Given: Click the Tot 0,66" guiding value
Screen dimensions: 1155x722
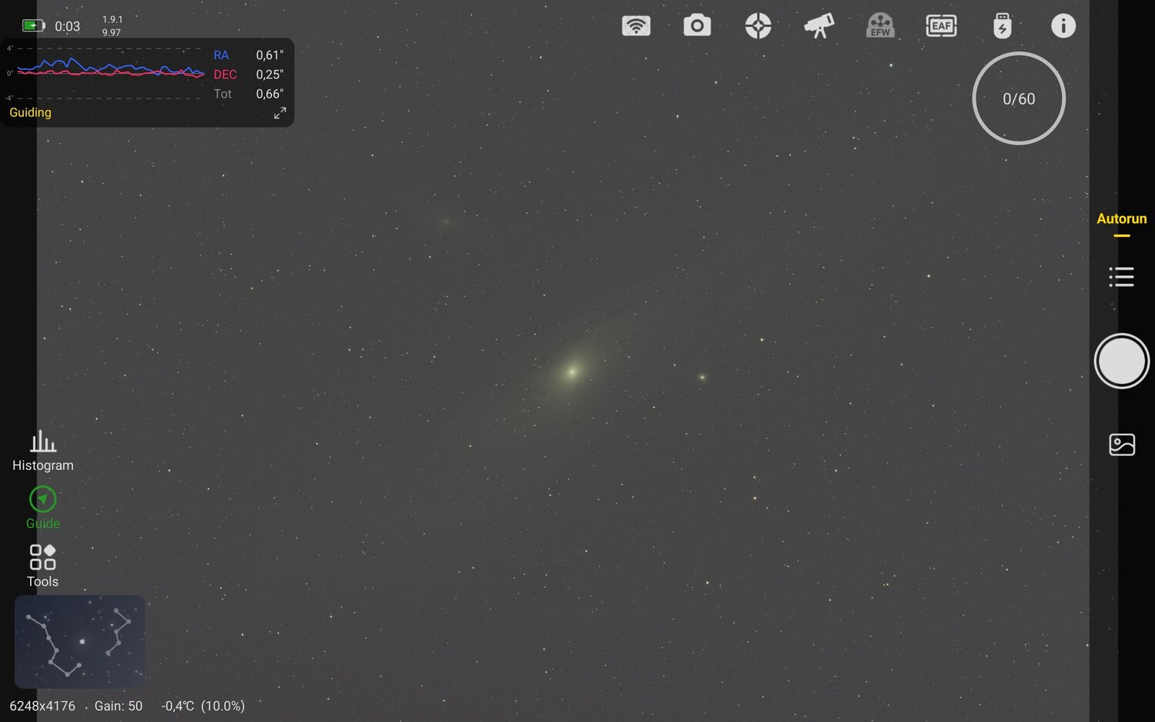Looking at the screenshot, I should click(x=249, y=94).
